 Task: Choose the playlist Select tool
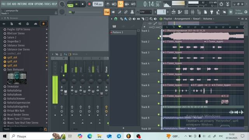click(147, 19)
